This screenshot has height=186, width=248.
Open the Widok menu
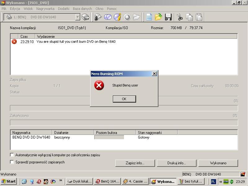28,9
